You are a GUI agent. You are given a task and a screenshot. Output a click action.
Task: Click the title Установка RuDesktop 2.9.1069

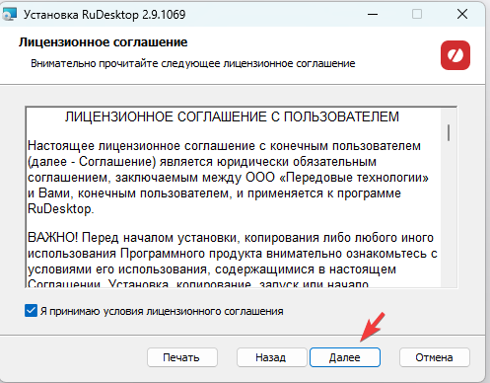click(x=105, y=15)
